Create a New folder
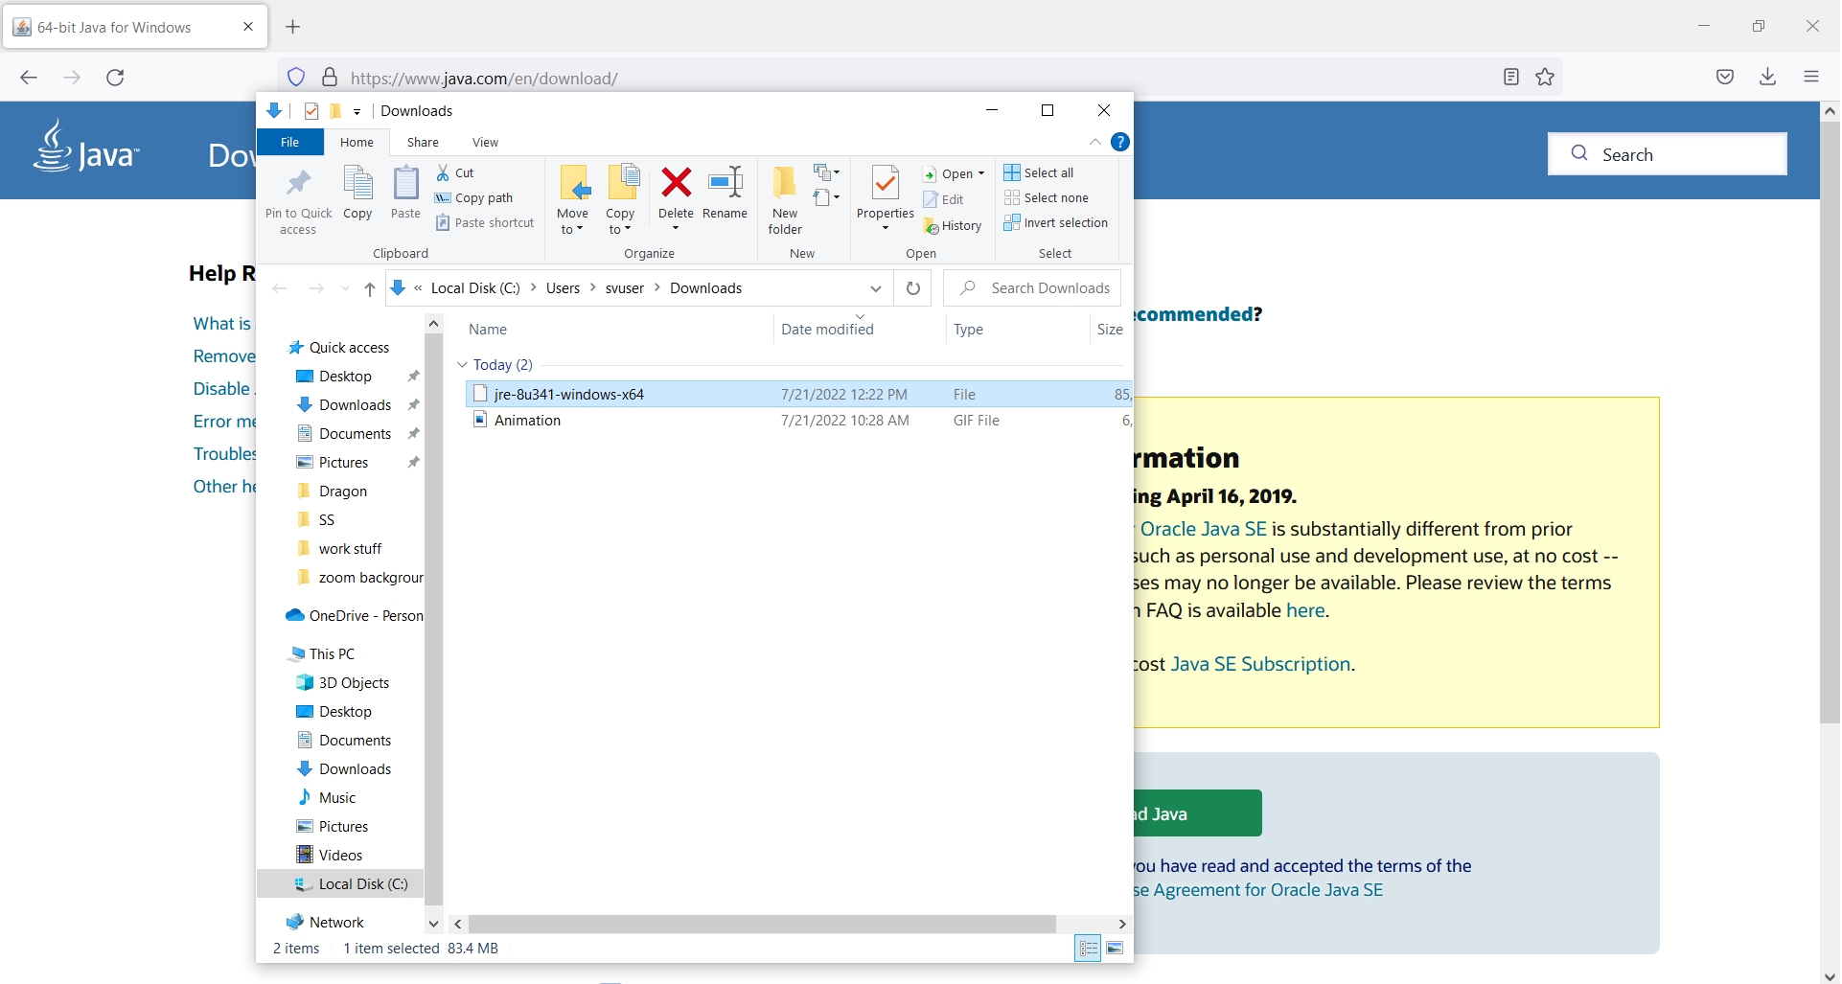 785,201
